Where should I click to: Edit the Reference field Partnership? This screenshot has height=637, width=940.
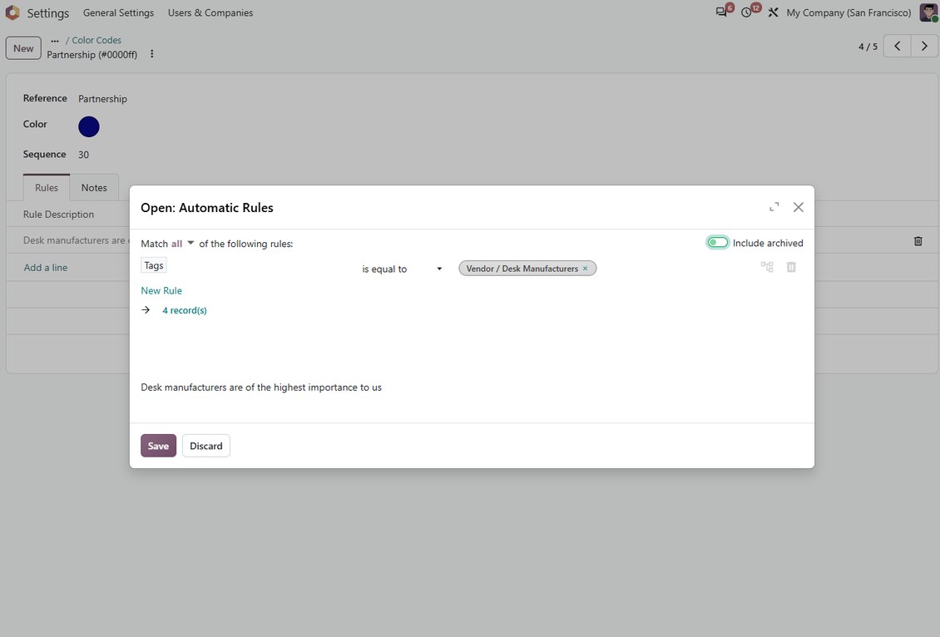(x=102, y=99)
